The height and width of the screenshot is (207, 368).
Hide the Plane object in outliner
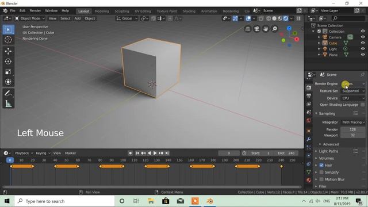coord(363,55)
